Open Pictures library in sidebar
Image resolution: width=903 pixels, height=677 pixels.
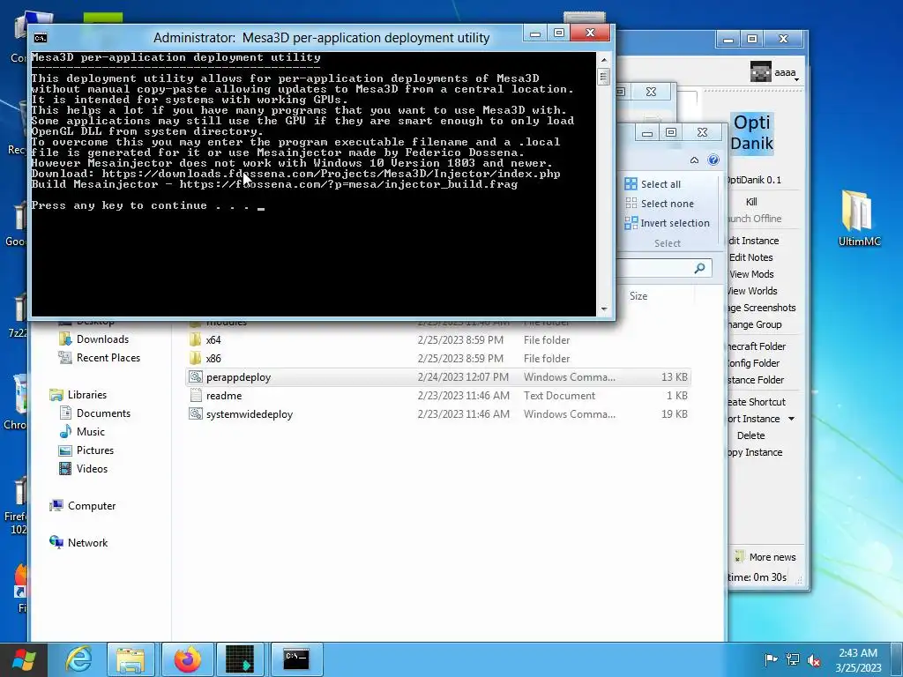[95, 450]
